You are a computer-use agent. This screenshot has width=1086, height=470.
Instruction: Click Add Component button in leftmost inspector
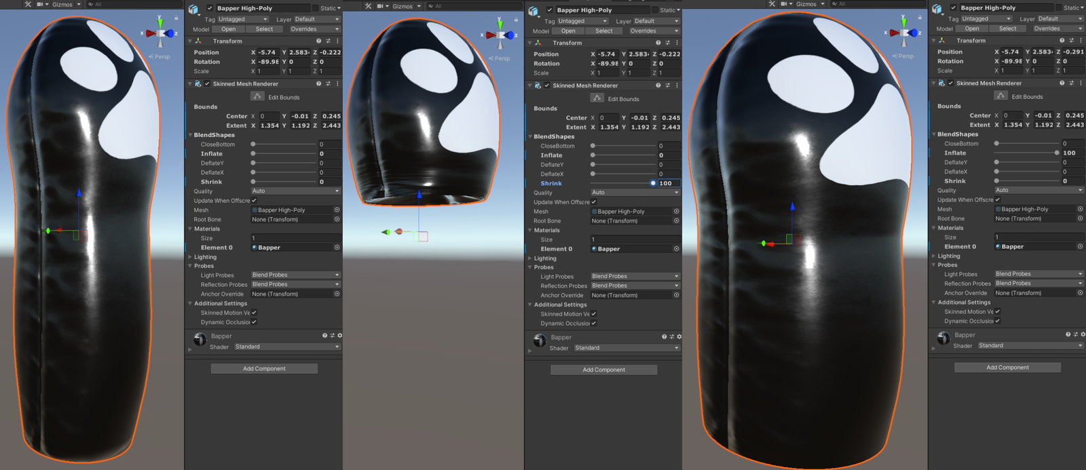coord(264,368)
